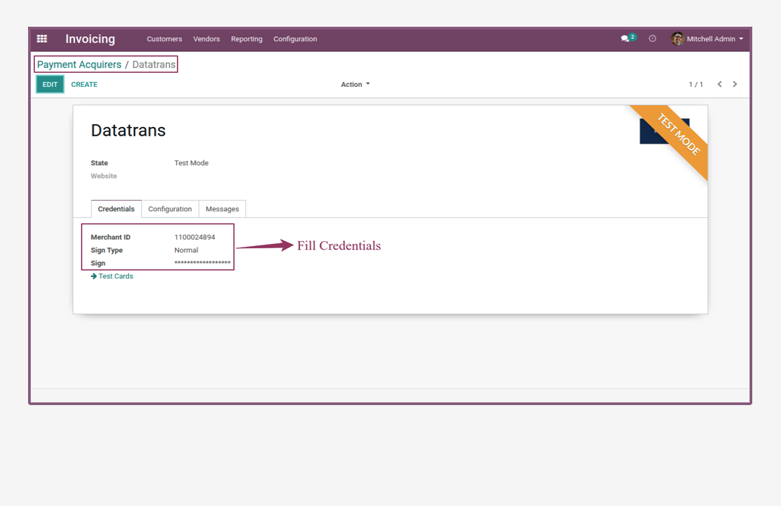
Task: Open the Customers menu
Action: click(164, 39)
